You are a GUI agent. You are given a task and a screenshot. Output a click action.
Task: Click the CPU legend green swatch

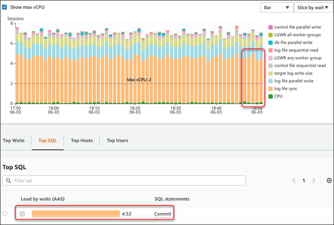pos(271,96)
